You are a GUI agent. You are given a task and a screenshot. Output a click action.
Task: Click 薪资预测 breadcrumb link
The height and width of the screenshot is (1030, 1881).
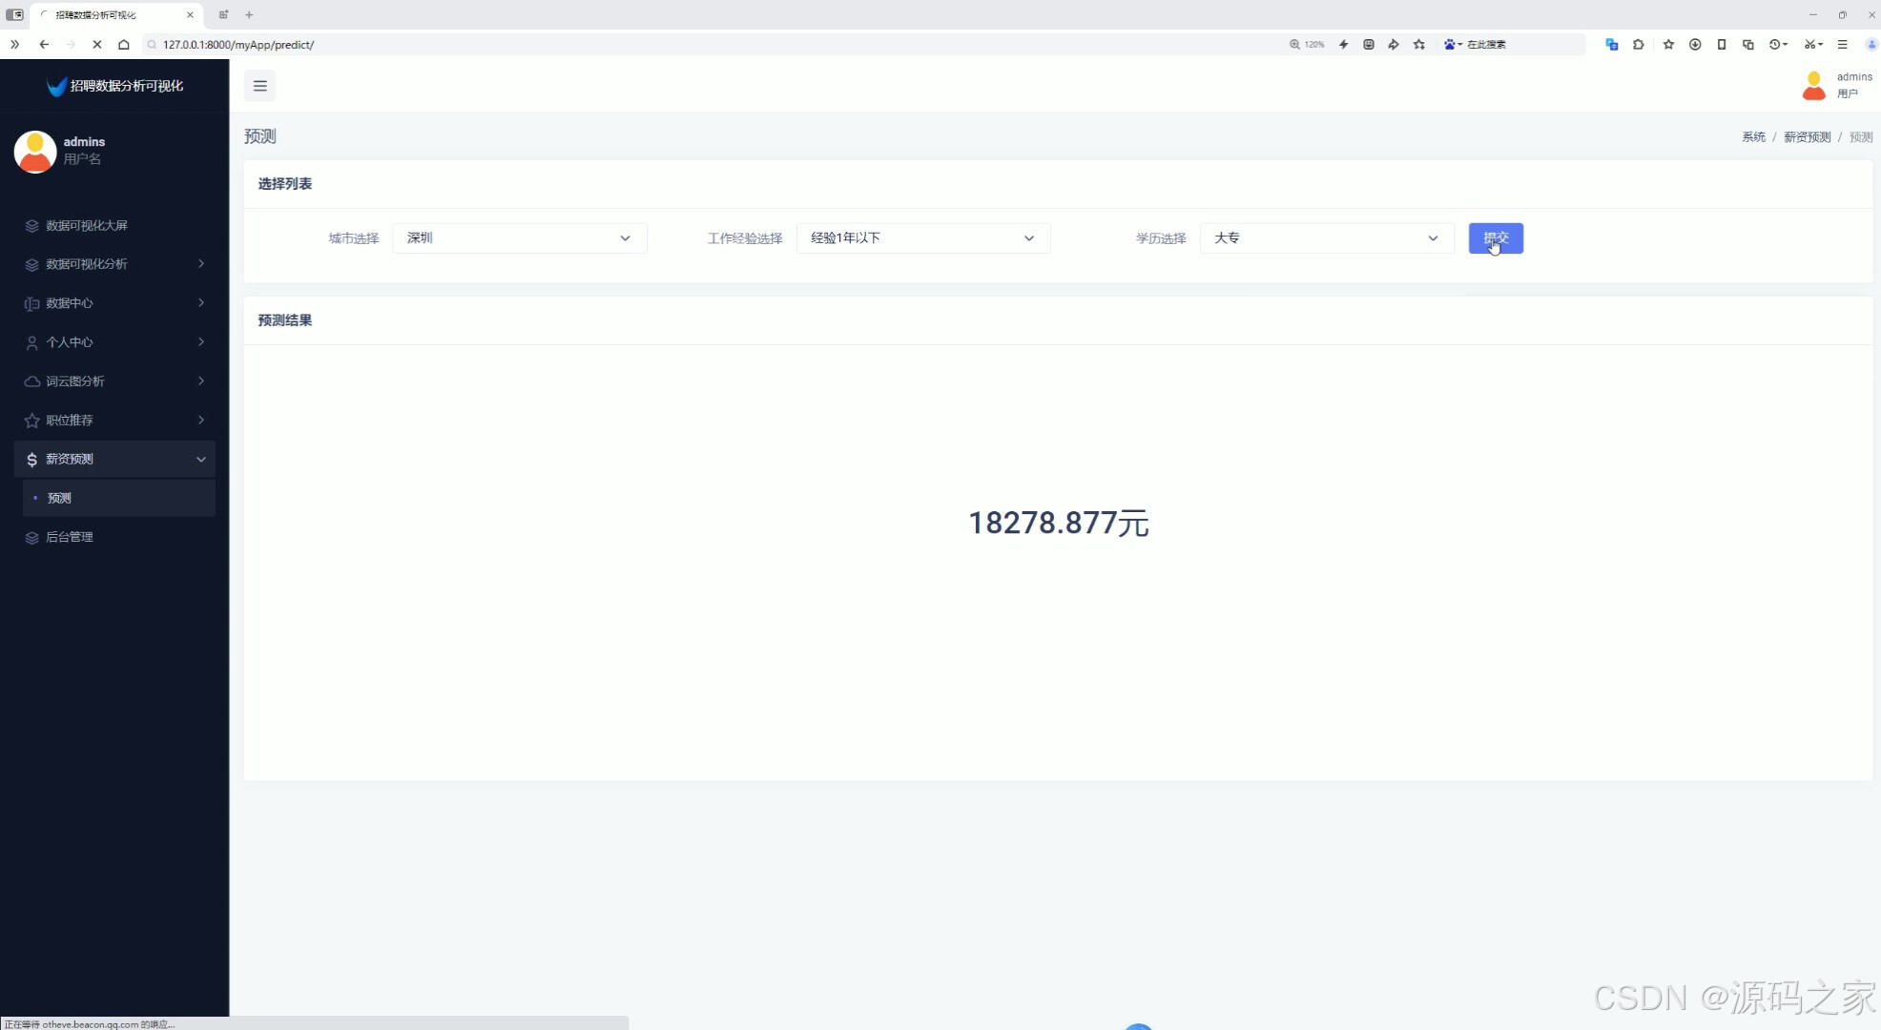1807,137
